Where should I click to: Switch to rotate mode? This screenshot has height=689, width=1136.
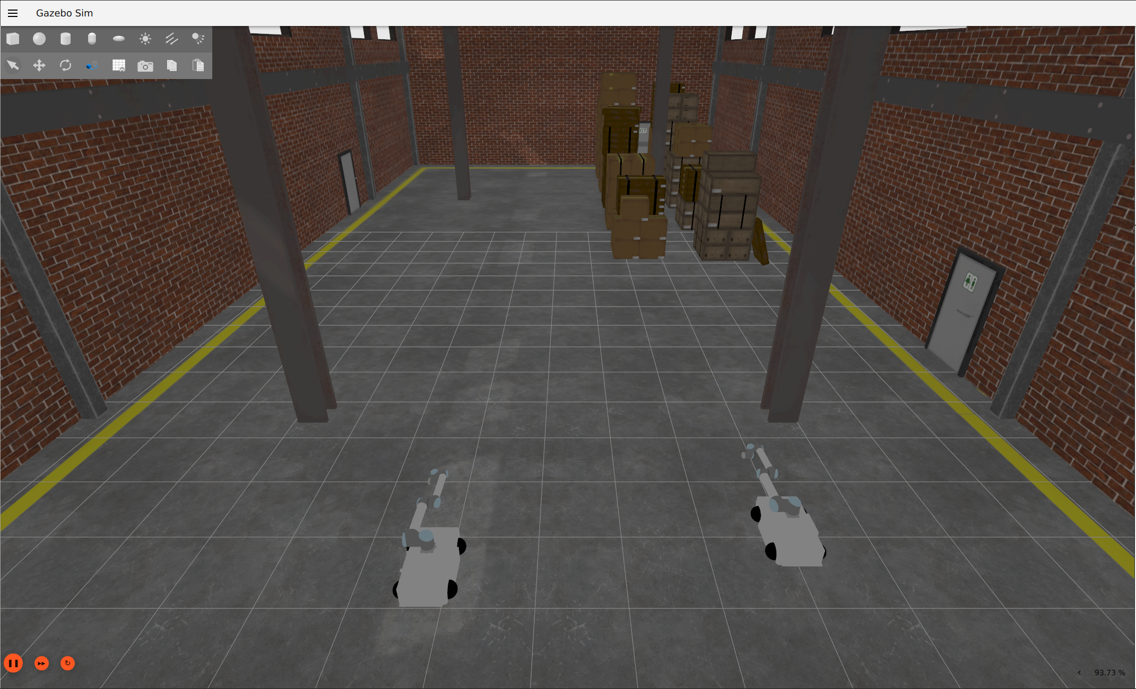point(66,65)
